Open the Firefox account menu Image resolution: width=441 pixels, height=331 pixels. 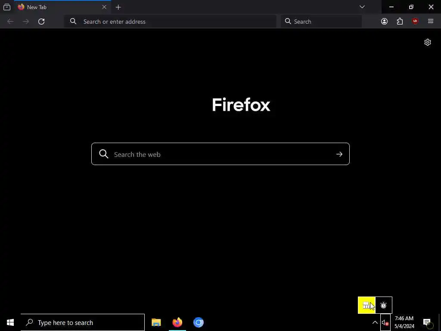384,22
